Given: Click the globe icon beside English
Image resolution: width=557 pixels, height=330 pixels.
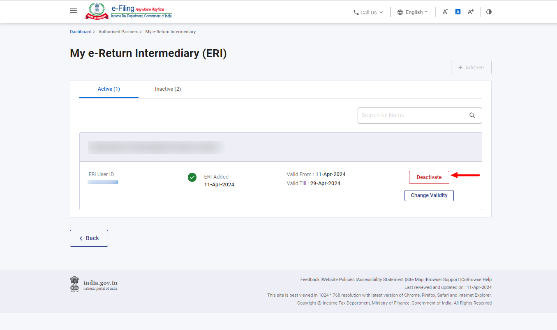Looking at the screenshot, I should click(x=400, y=12).
